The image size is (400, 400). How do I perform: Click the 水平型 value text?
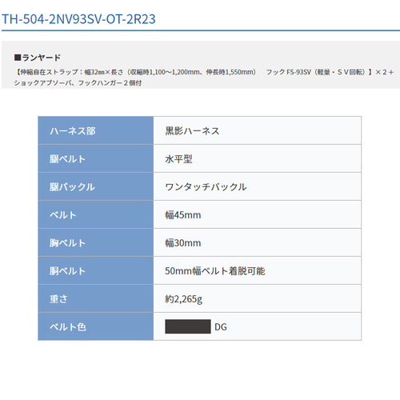coord(178,159)
